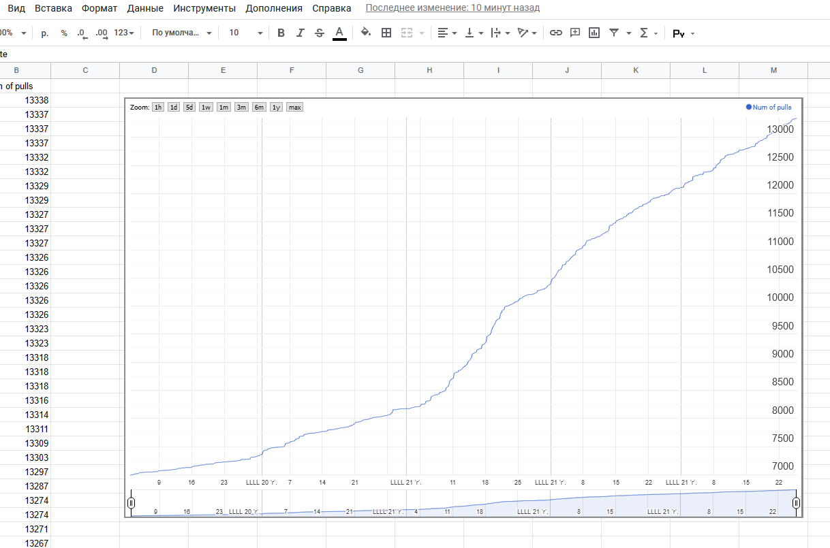Open the cell borders tool
Image resolution: width=830 pixels, height=548 pixels.
coord(386,33)
